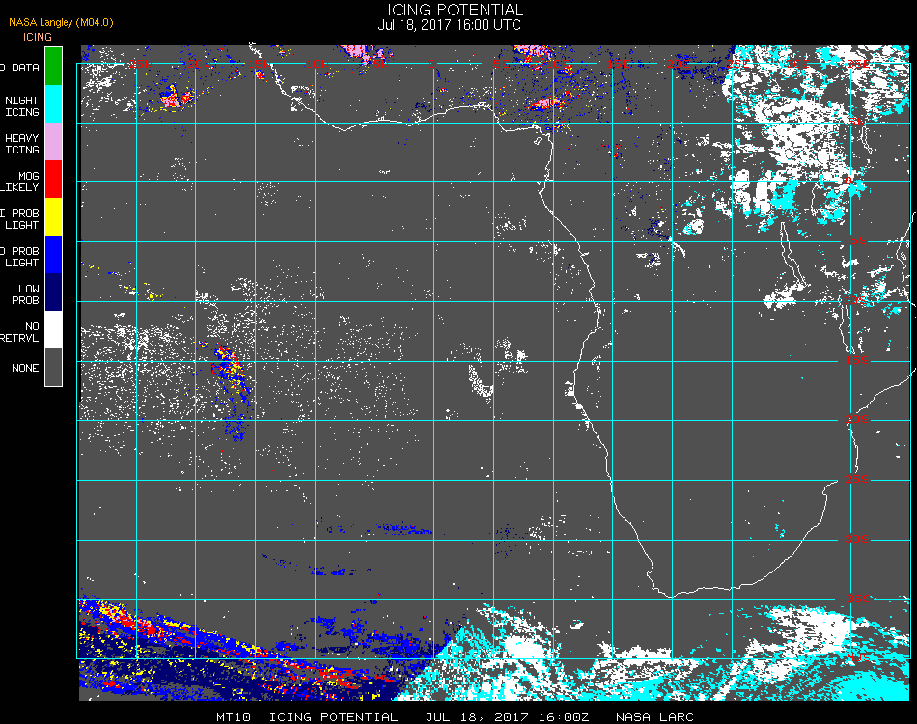This screenshot has width=917, height=724.
Task: Click the HEAVY ICING legend text
Action: [21, 144]
